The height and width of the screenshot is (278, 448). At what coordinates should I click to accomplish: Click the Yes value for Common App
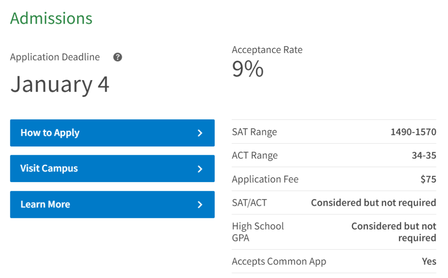click(429, 261)
